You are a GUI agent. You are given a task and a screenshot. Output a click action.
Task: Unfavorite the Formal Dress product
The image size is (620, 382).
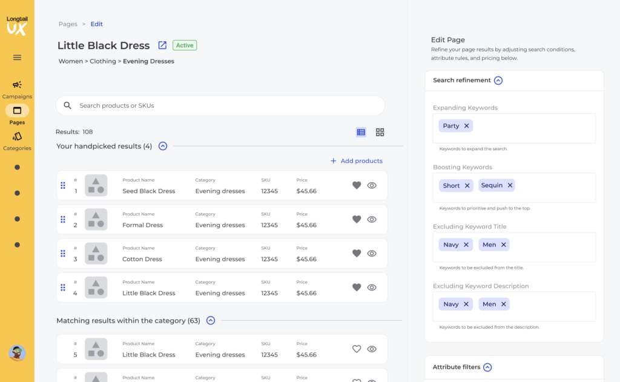coord(357,220)
